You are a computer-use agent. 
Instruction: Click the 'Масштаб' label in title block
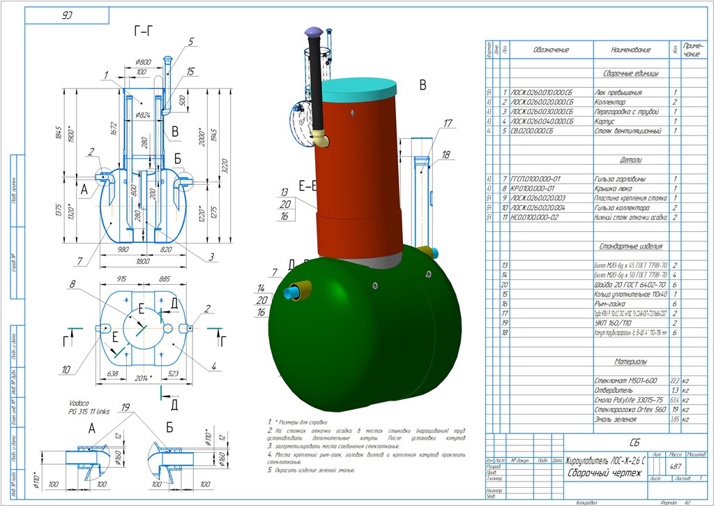pos(696,454)
